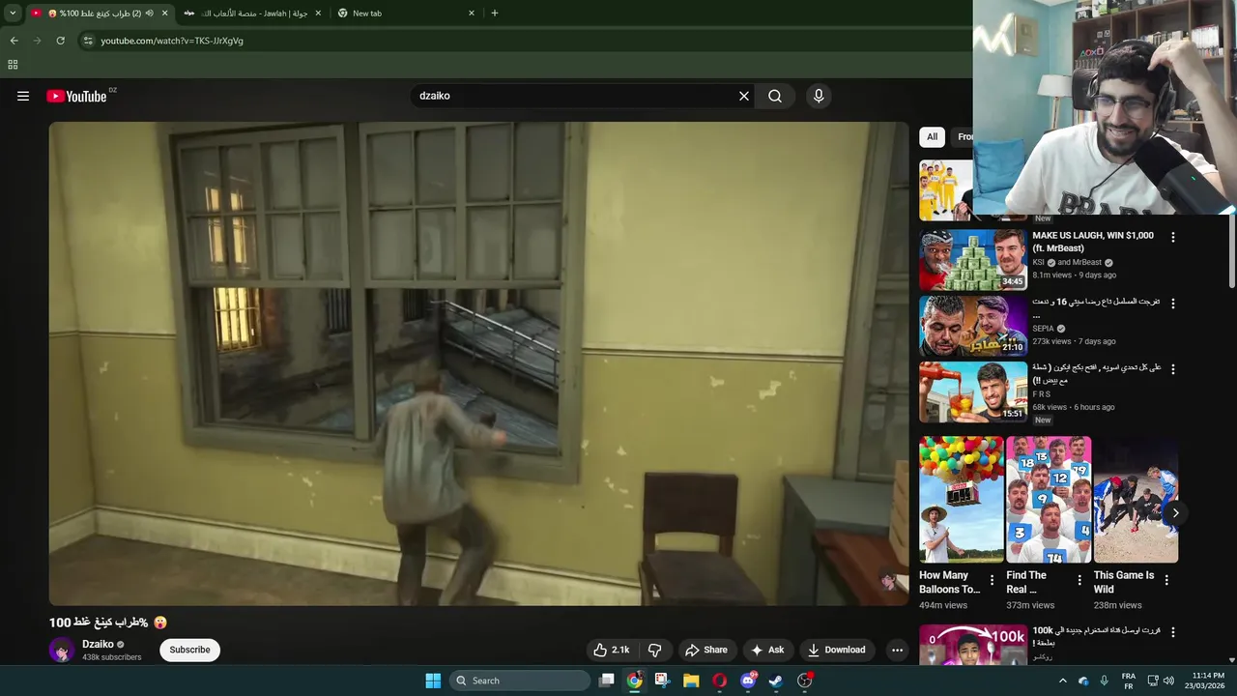Viewport: 1237px width, 696px height.
Task: Open Opera browser from the taskbar
Action: click(719, 681)
